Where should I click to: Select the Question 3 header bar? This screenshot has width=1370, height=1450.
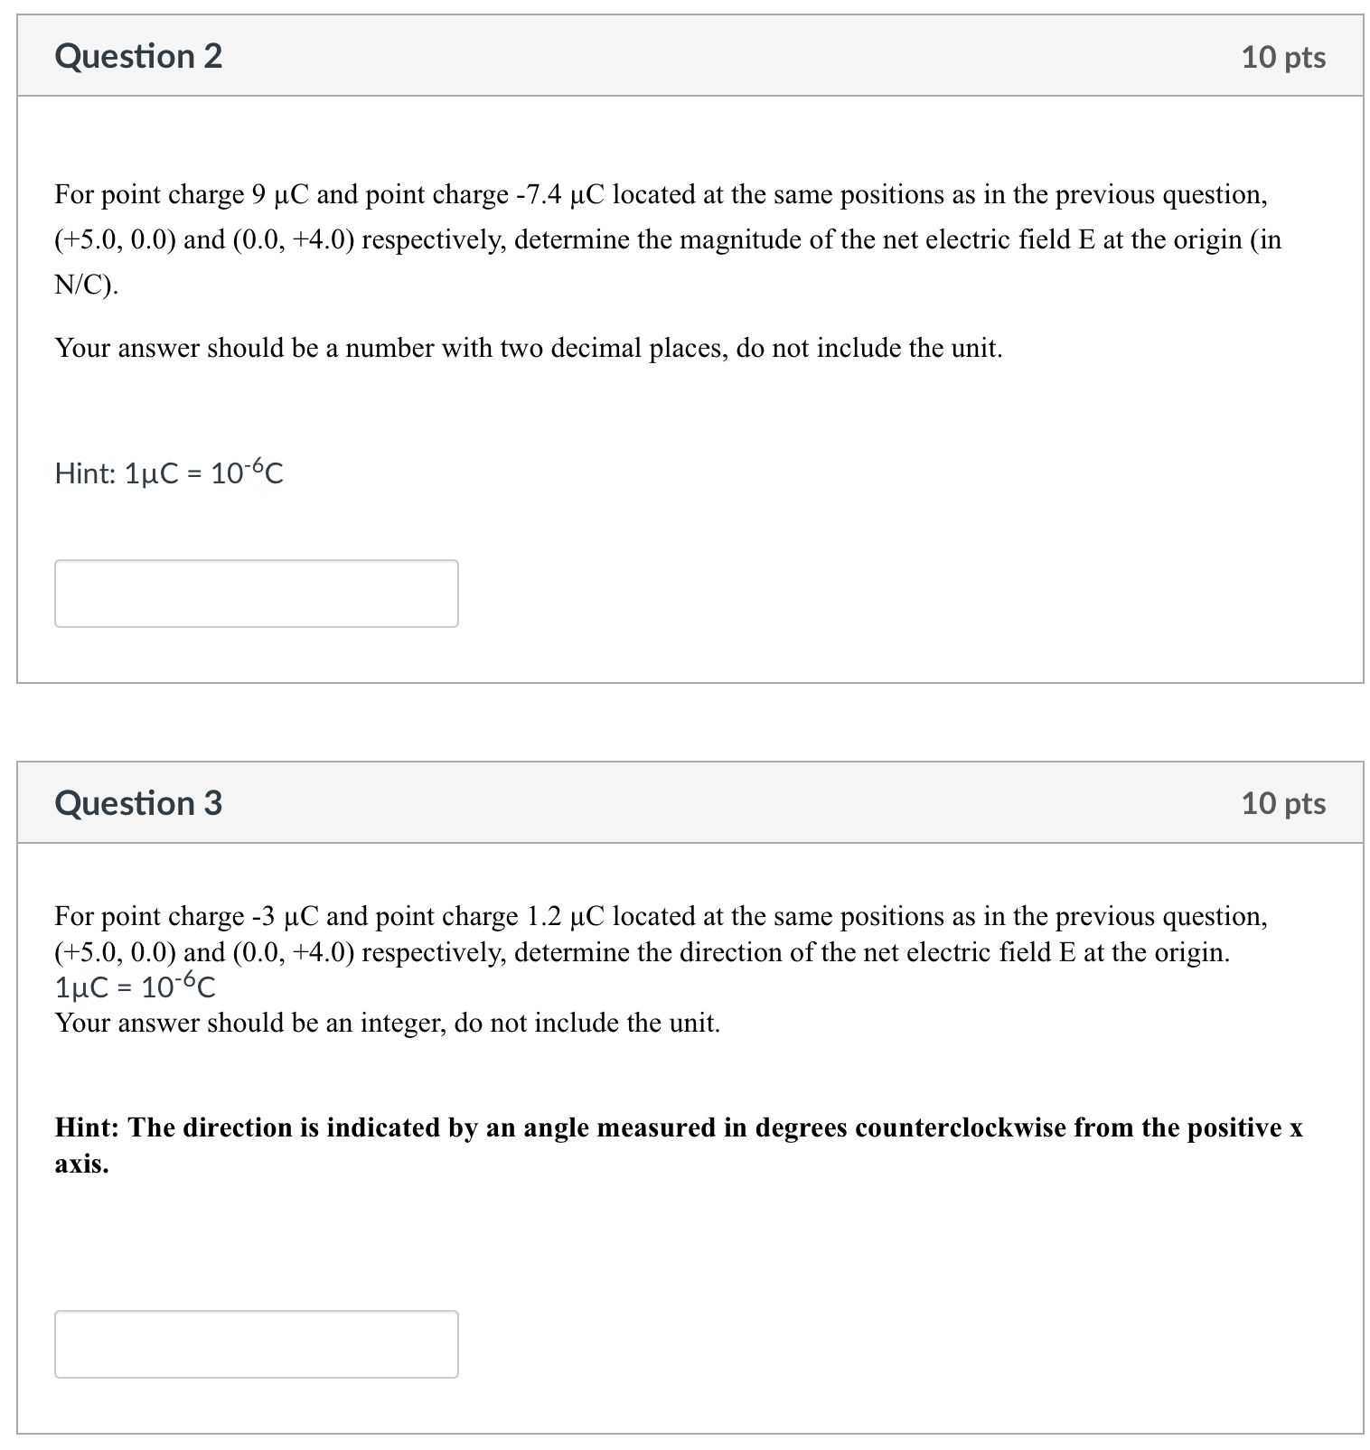(685, 802)
